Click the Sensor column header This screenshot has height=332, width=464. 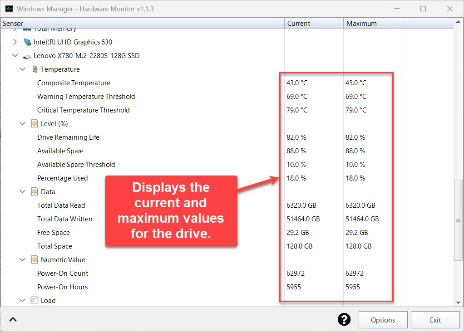coord(143,23)
